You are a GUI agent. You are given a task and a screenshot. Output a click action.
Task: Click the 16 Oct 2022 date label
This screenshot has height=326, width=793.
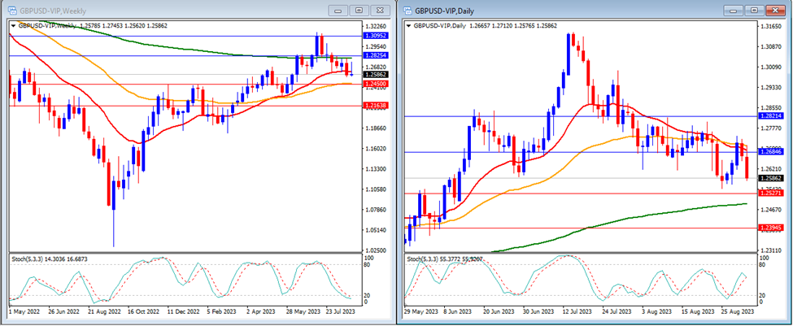[x=144, y=312]
